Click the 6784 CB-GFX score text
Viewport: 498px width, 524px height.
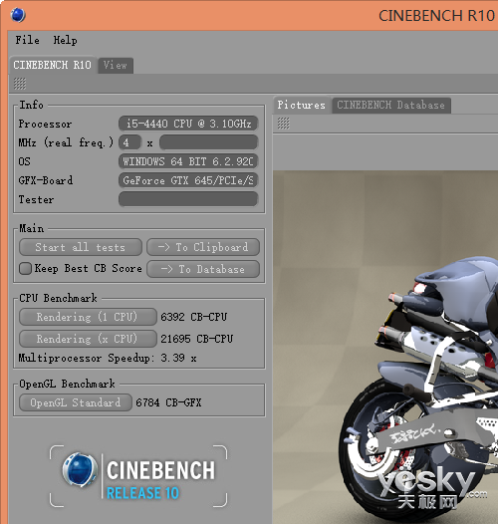(x=168, y=402)
